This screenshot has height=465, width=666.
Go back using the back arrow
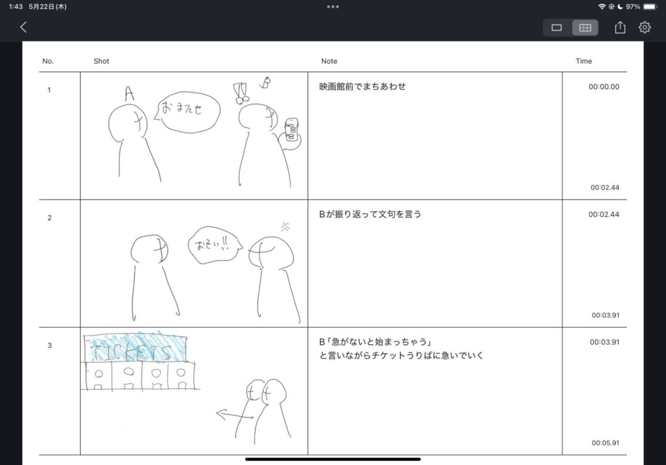click(23, 27)
